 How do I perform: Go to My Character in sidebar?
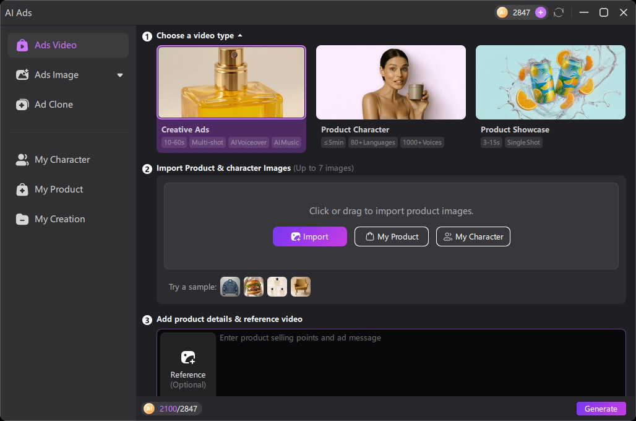(68, 160)
